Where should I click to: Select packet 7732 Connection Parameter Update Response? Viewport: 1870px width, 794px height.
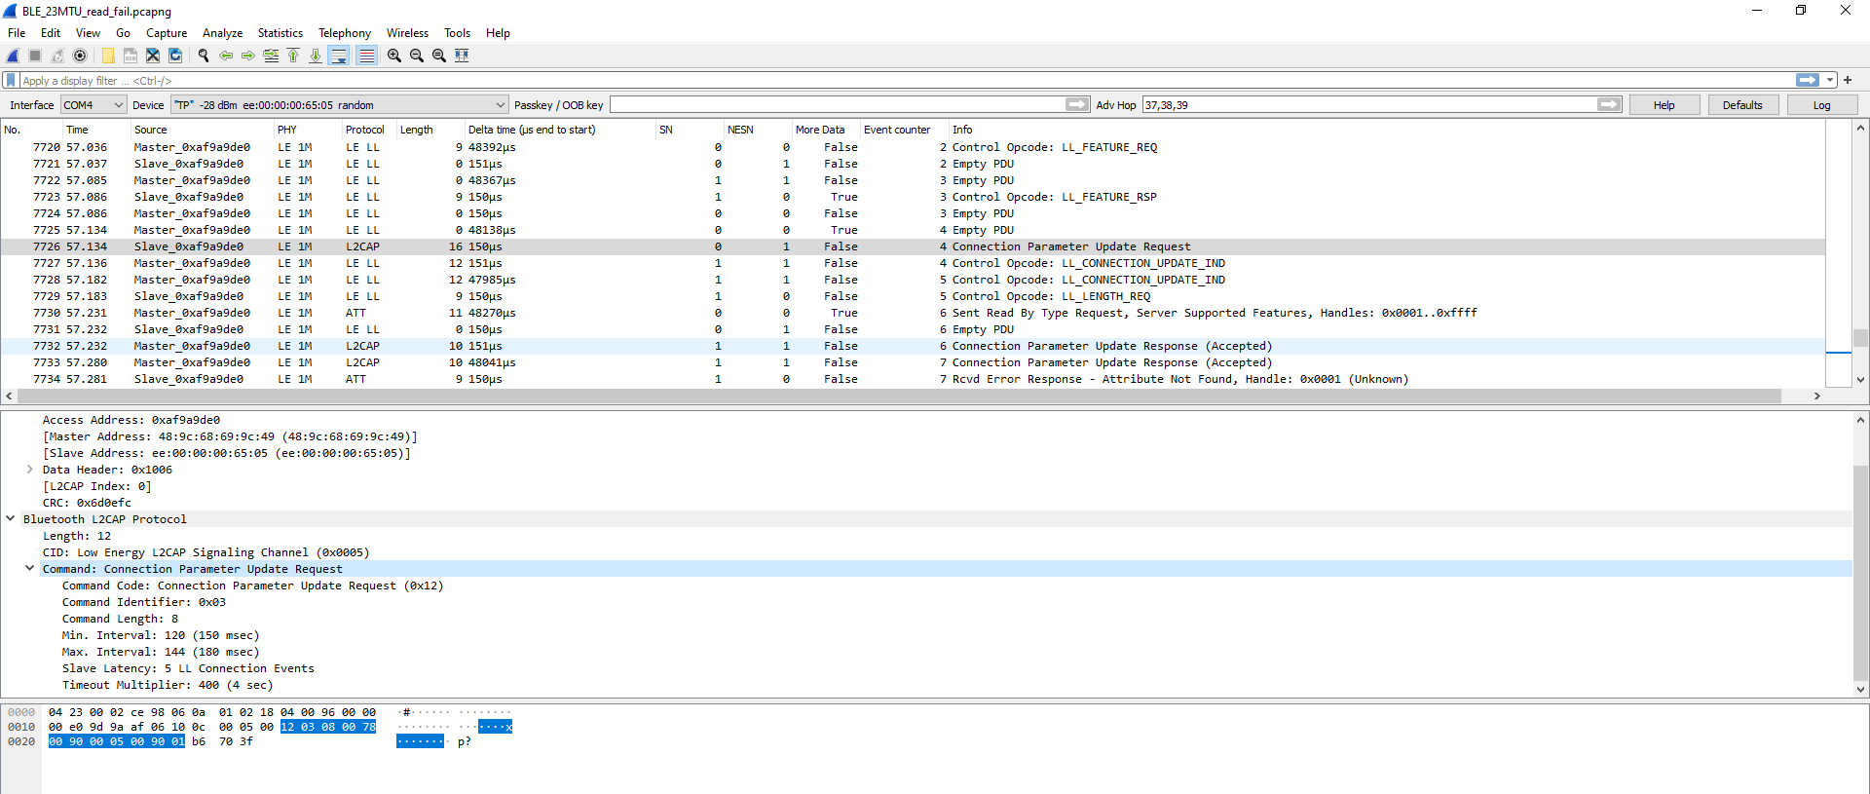[x=913, y=346]
